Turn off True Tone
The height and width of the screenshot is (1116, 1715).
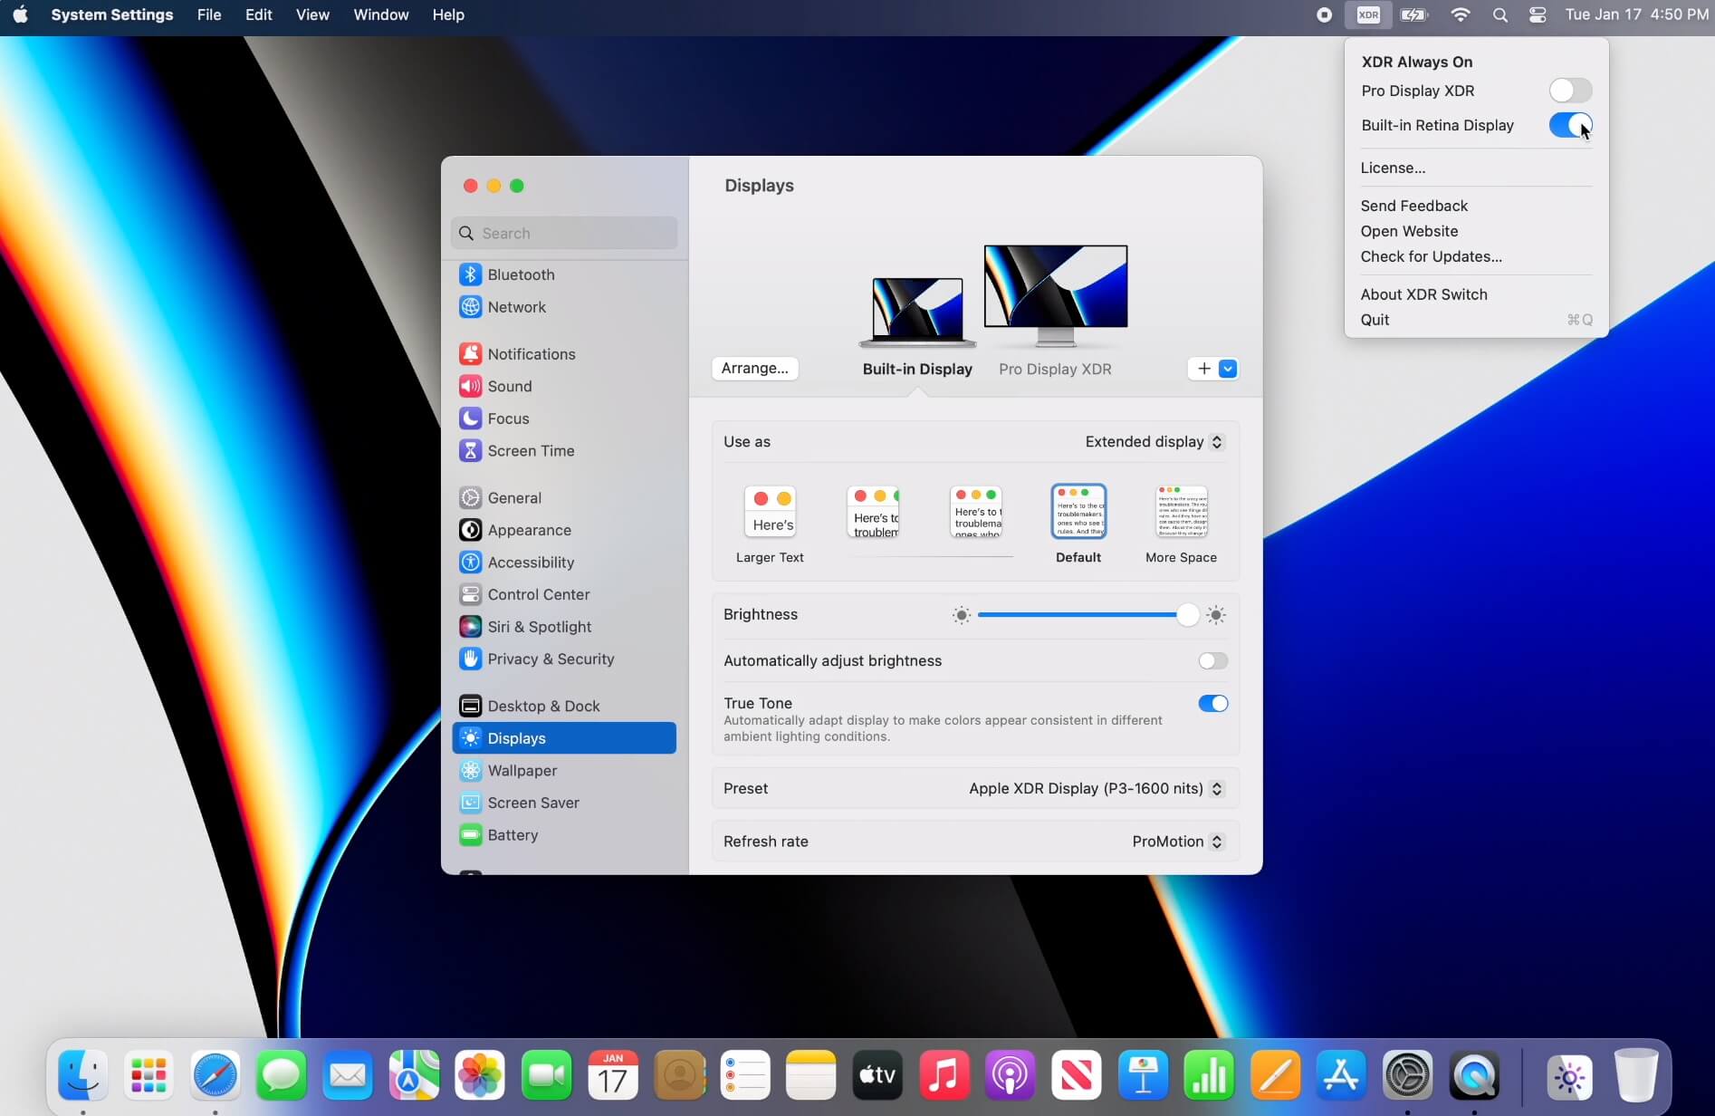1213,703
